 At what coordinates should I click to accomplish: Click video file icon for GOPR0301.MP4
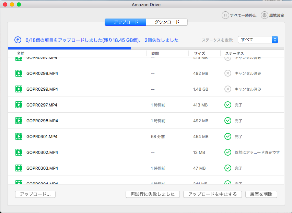coord(19,136)
